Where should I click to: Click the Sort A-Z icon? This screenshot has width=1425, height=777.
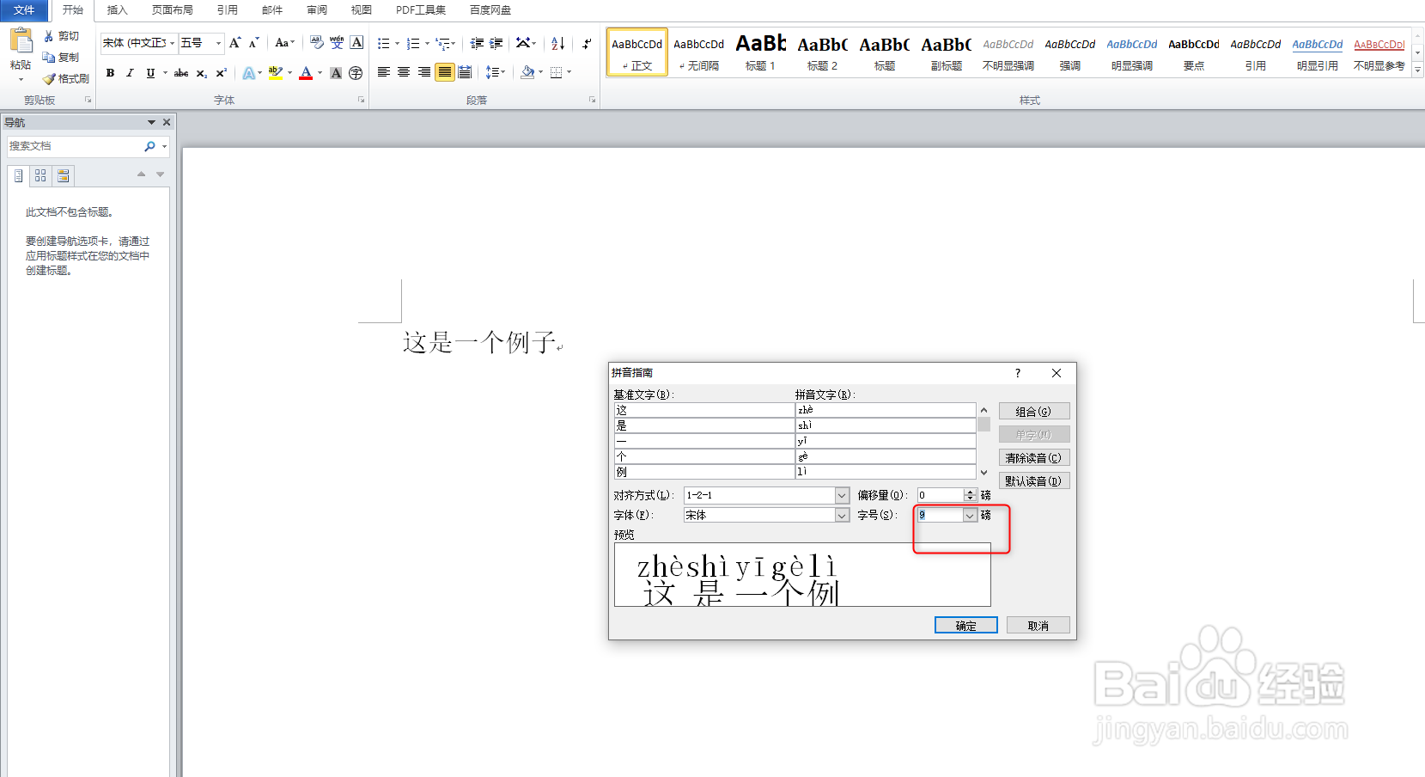[557, 43]
